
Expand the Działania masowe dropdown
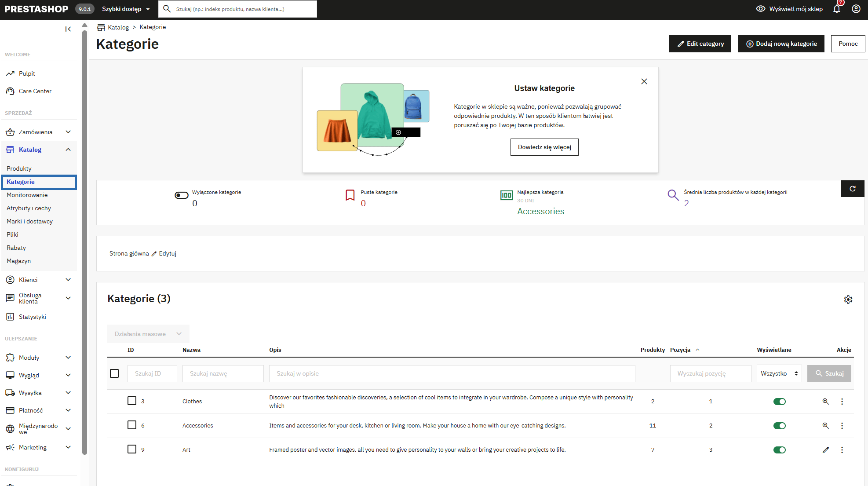tap(148, 333)
